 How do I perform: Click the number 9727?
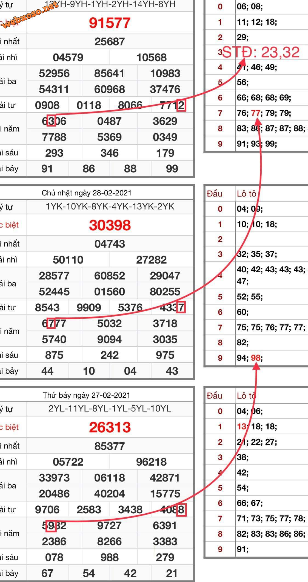pos(109,526)
